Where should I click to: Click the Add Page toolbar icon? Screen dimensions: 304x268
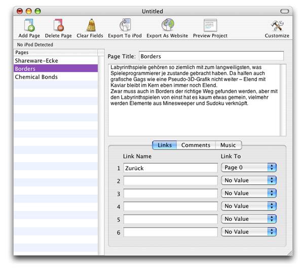[29, 25]
